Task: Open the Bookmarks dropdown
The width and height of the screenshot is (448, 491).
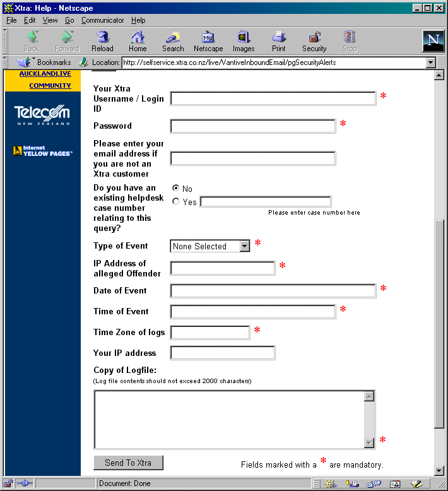Action: coord(44,62)
